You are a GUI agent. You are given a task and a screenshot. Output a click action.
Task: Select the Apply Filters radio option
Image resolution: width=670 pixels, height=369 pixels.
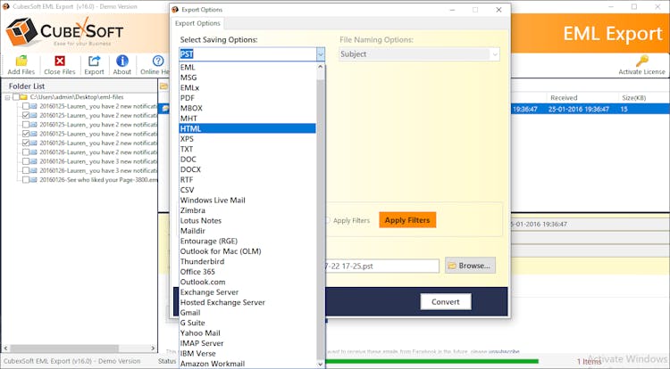pos(327,221)
